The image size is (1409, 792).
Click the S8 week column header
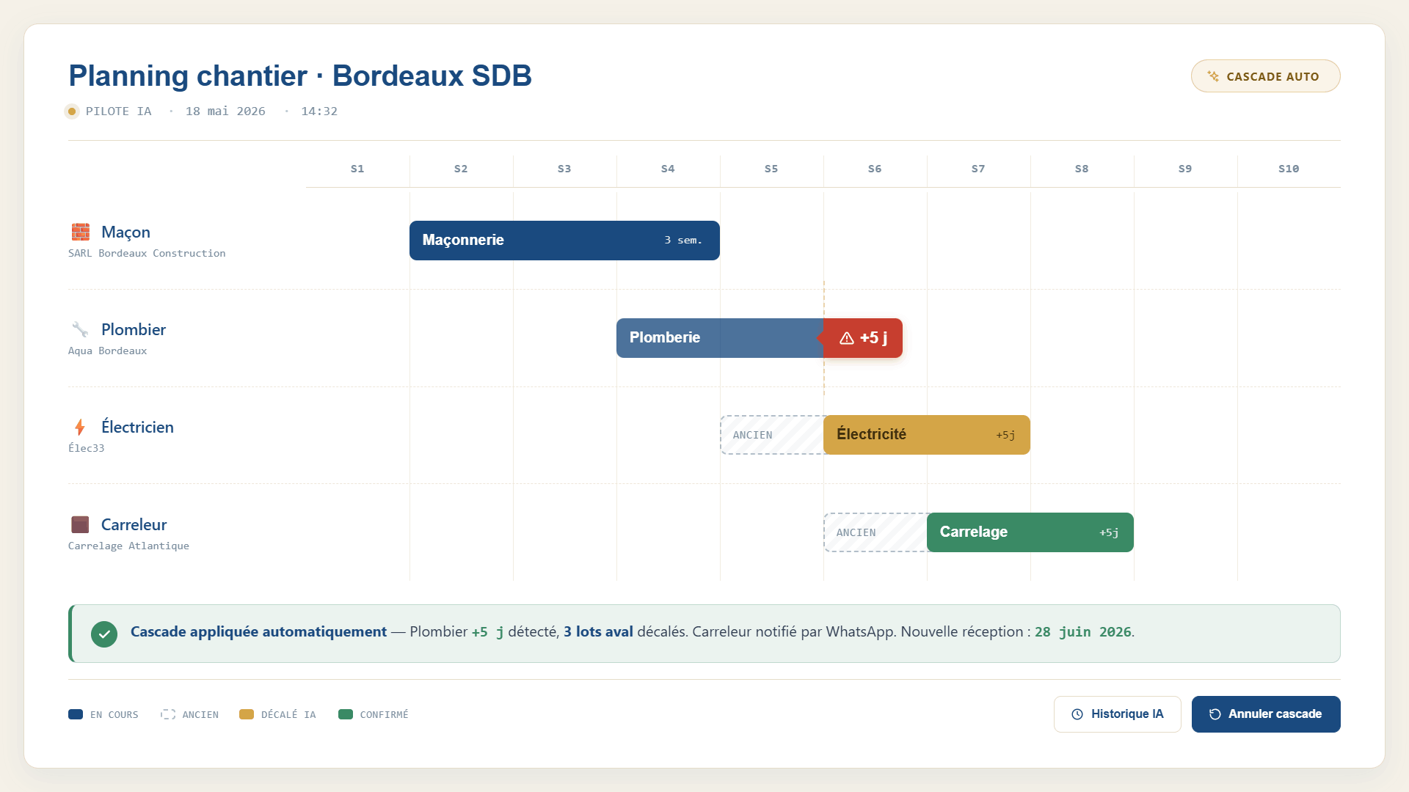[x=1082, y=169]
